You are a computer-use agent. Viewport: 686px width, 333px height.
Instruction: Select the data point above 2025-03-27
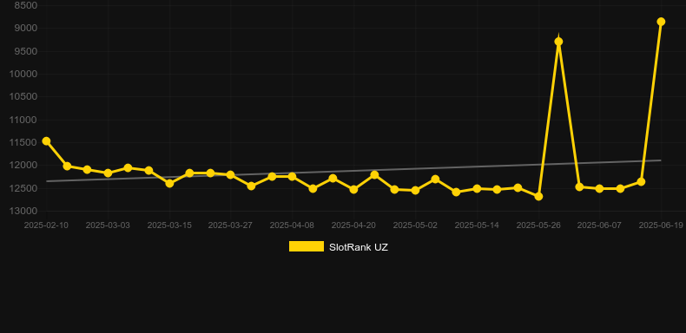(231, 175)
